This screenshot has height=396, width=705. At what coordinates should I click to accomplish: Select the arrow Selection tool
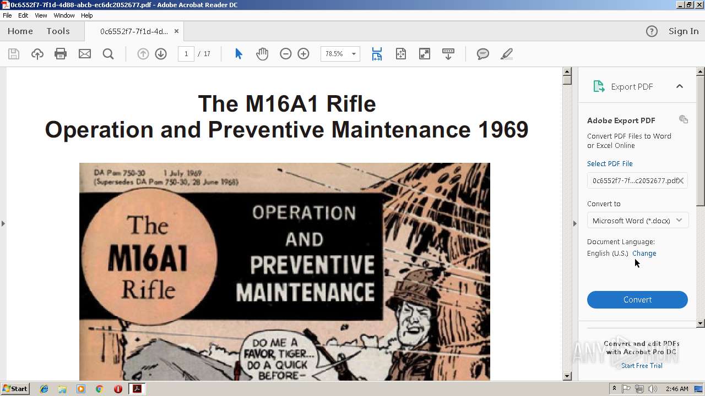point(238,54)
